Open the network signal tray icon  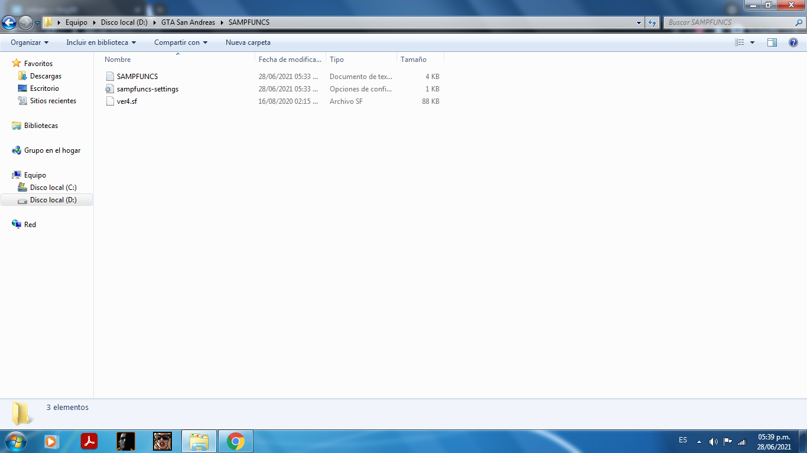tap(742, 441)
